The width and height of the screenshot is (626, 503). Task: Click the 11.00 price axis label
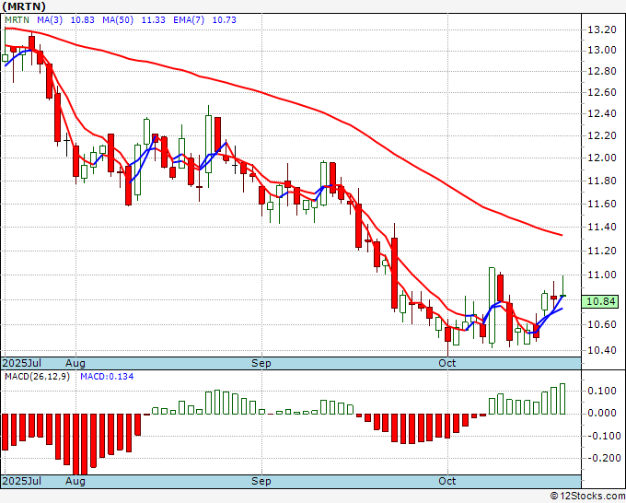(602, 275)
